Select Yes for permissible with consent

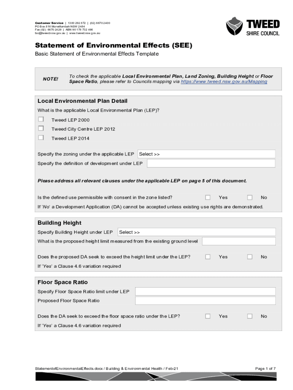(x=208, y=197)
